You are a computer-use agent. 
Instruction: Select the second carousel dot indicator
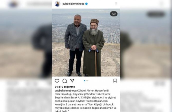point(86,81)
